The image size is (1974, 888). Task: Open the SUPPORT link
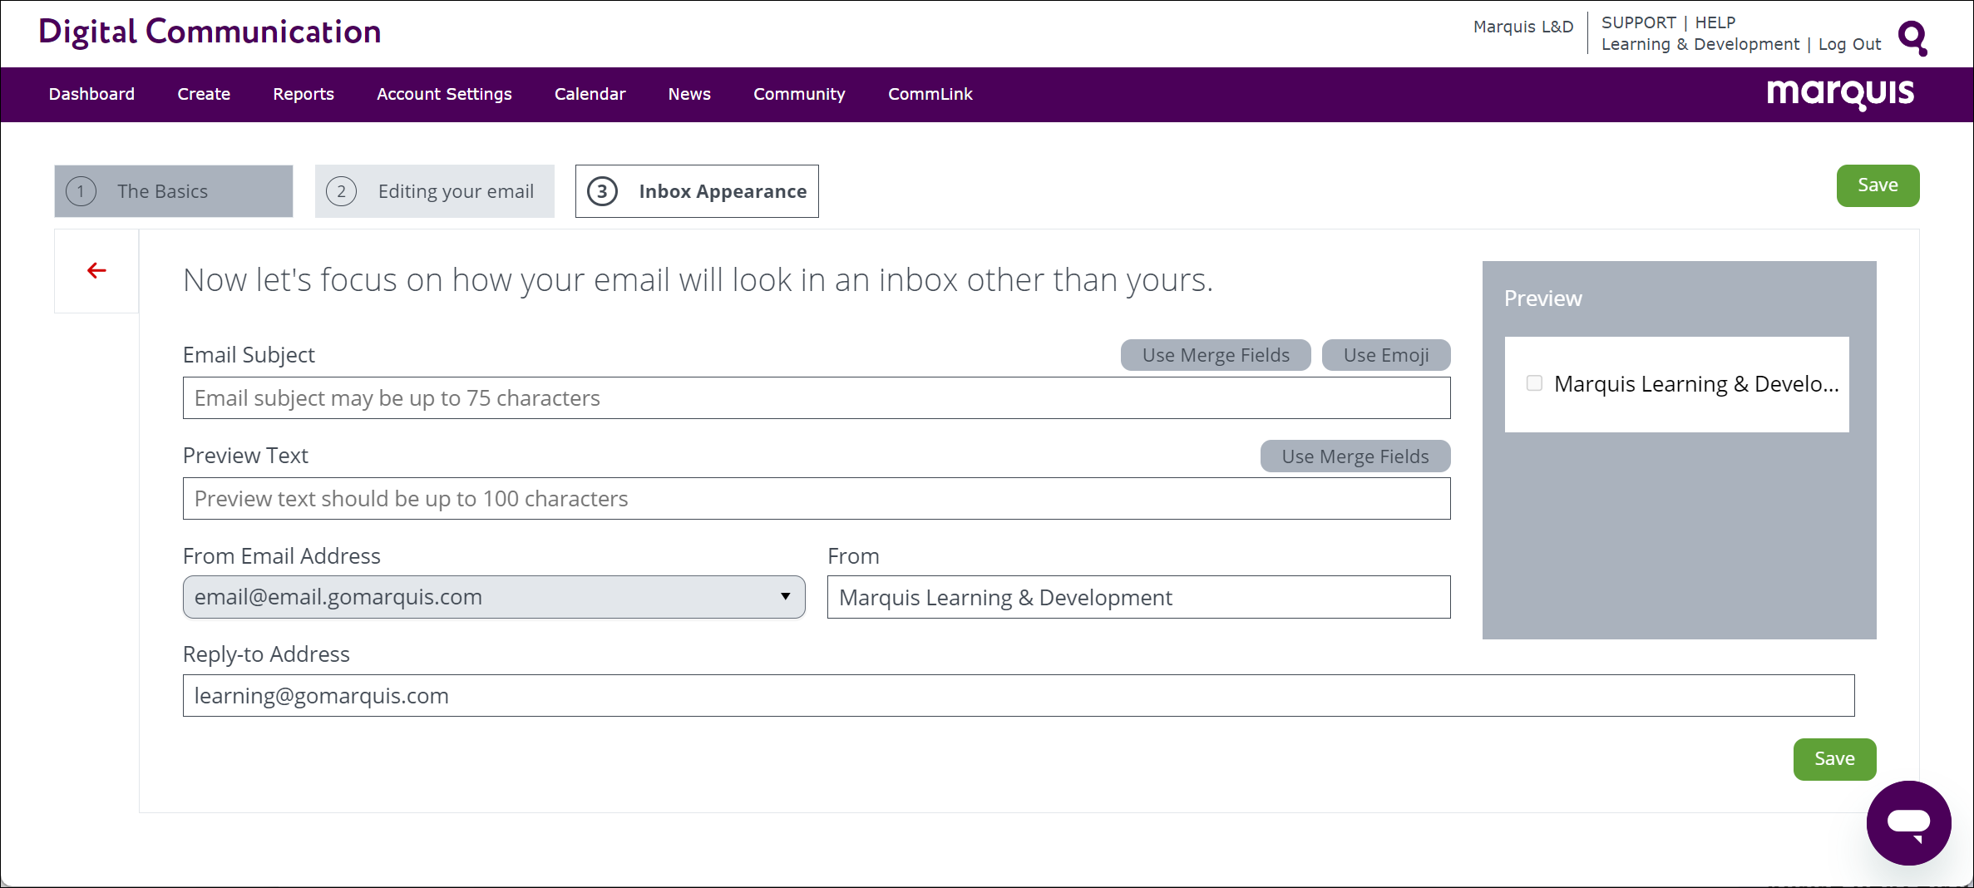click(x=1638, y=22)
